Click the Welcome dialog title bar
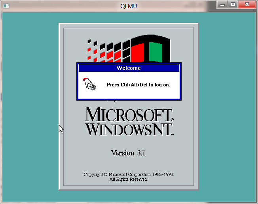The width and height of the screenshot is (258, 204). click(x=129, y=68)
